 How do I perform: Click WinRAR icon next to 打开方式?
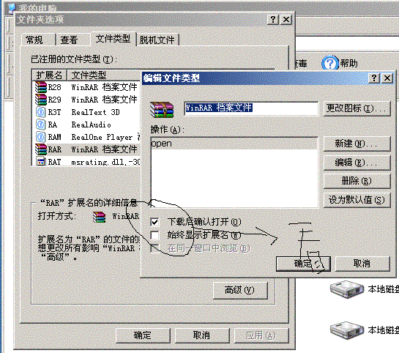tap(100, 217)
